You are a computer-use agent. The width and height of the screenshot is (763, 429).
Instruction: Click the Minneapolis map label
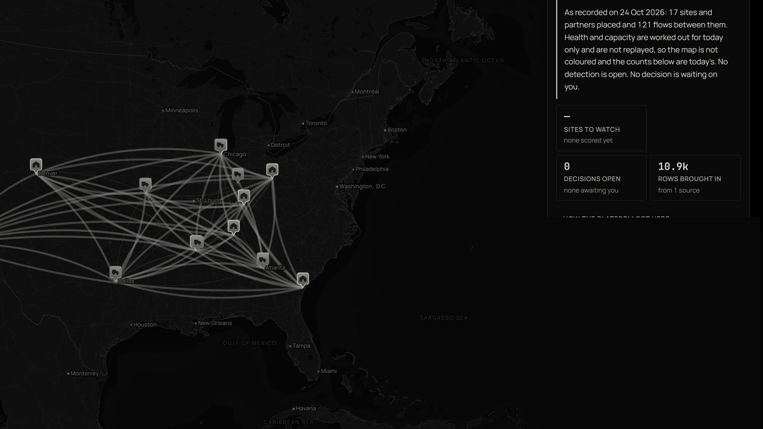point(182,110)
